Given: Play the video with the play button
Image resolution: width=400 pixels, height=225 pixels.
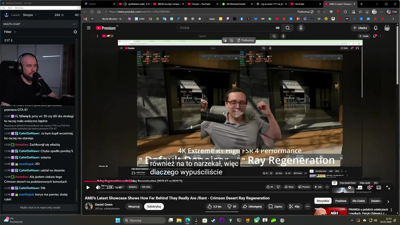Looking at the screenshot, I should point(88,187).
